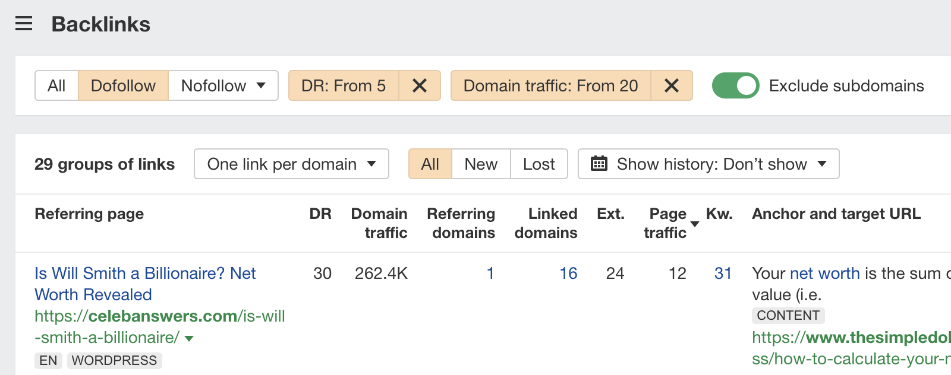Edit the DR: From 5 filter
The height and width of the screenshot is (375, 951).
click(x=344, y=86)
